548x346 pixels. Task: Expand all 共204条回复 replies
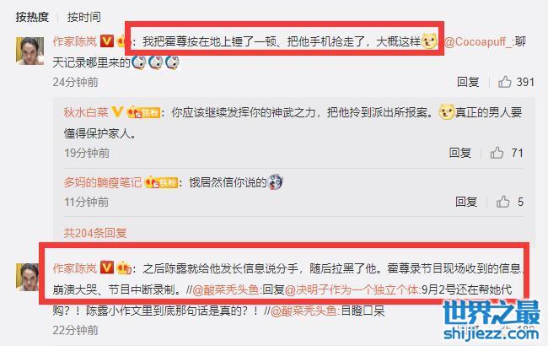(x=95, y=233)
